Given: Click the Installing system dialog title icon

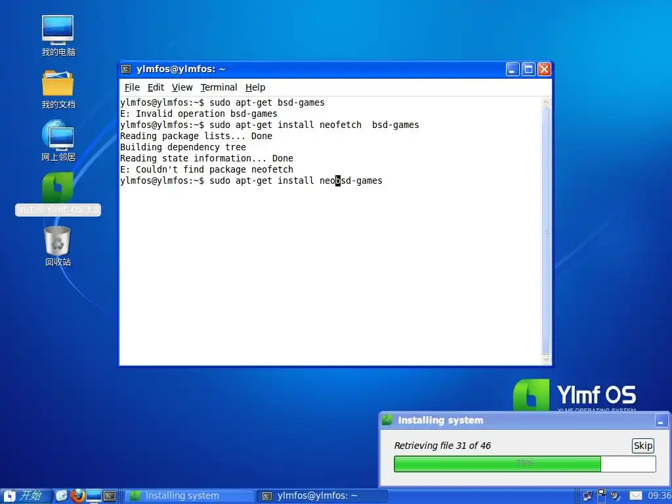Looking at the screenshot, I should (x=387, y=420).
